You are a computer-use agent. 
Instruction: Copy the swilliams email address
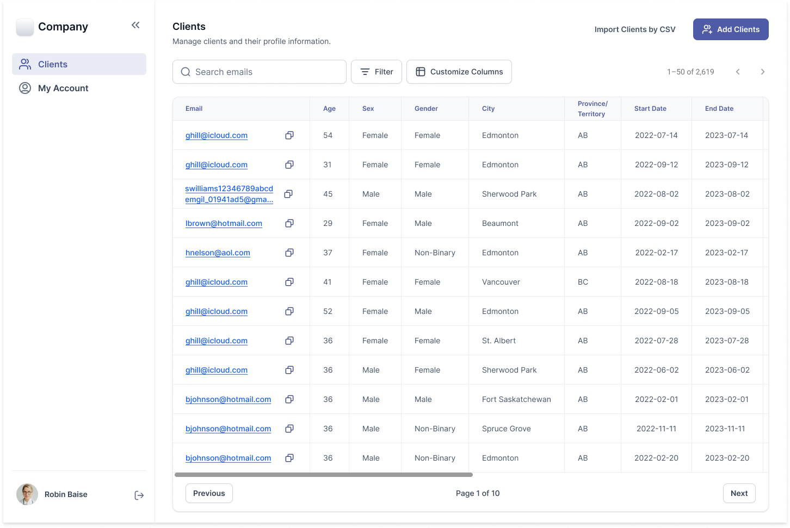[x=288, y=194]
